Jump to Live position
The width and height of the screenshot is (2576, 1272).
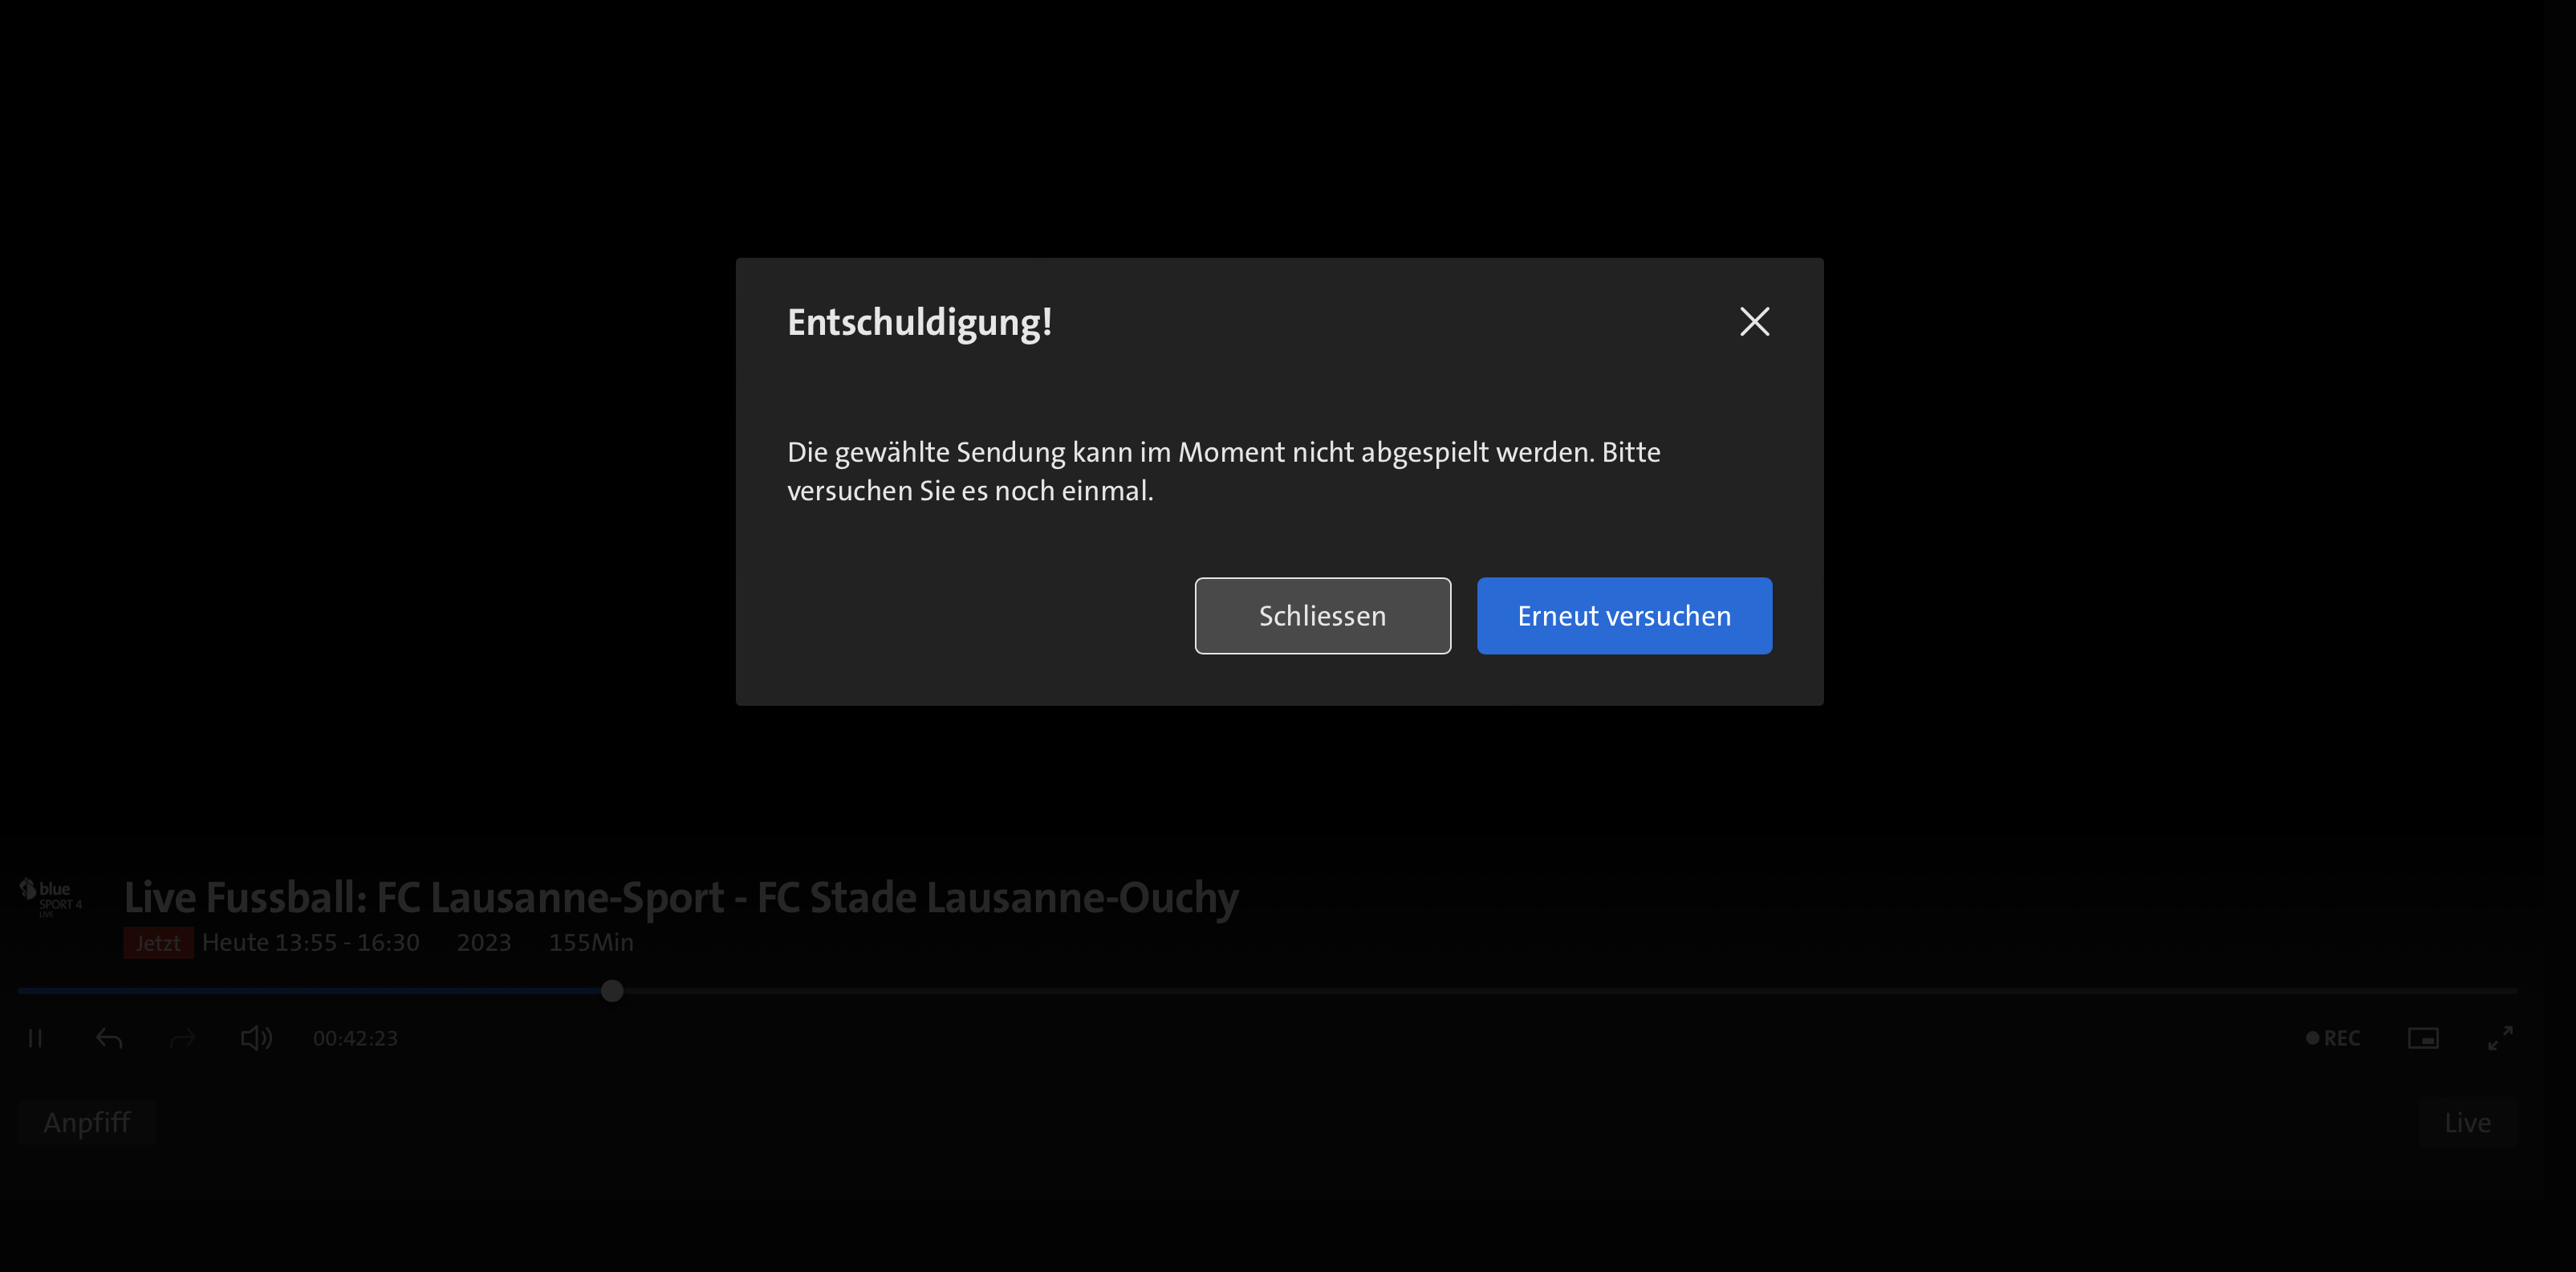tap(2467, 1122)
